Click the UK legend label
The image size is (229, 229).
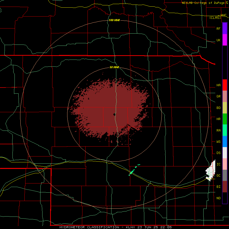(x=218, y=40)
